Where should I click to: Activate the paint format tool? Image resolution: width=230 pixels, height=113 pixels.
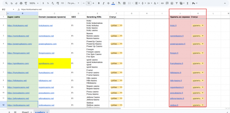pyautogui.click(x=26, y=3)
